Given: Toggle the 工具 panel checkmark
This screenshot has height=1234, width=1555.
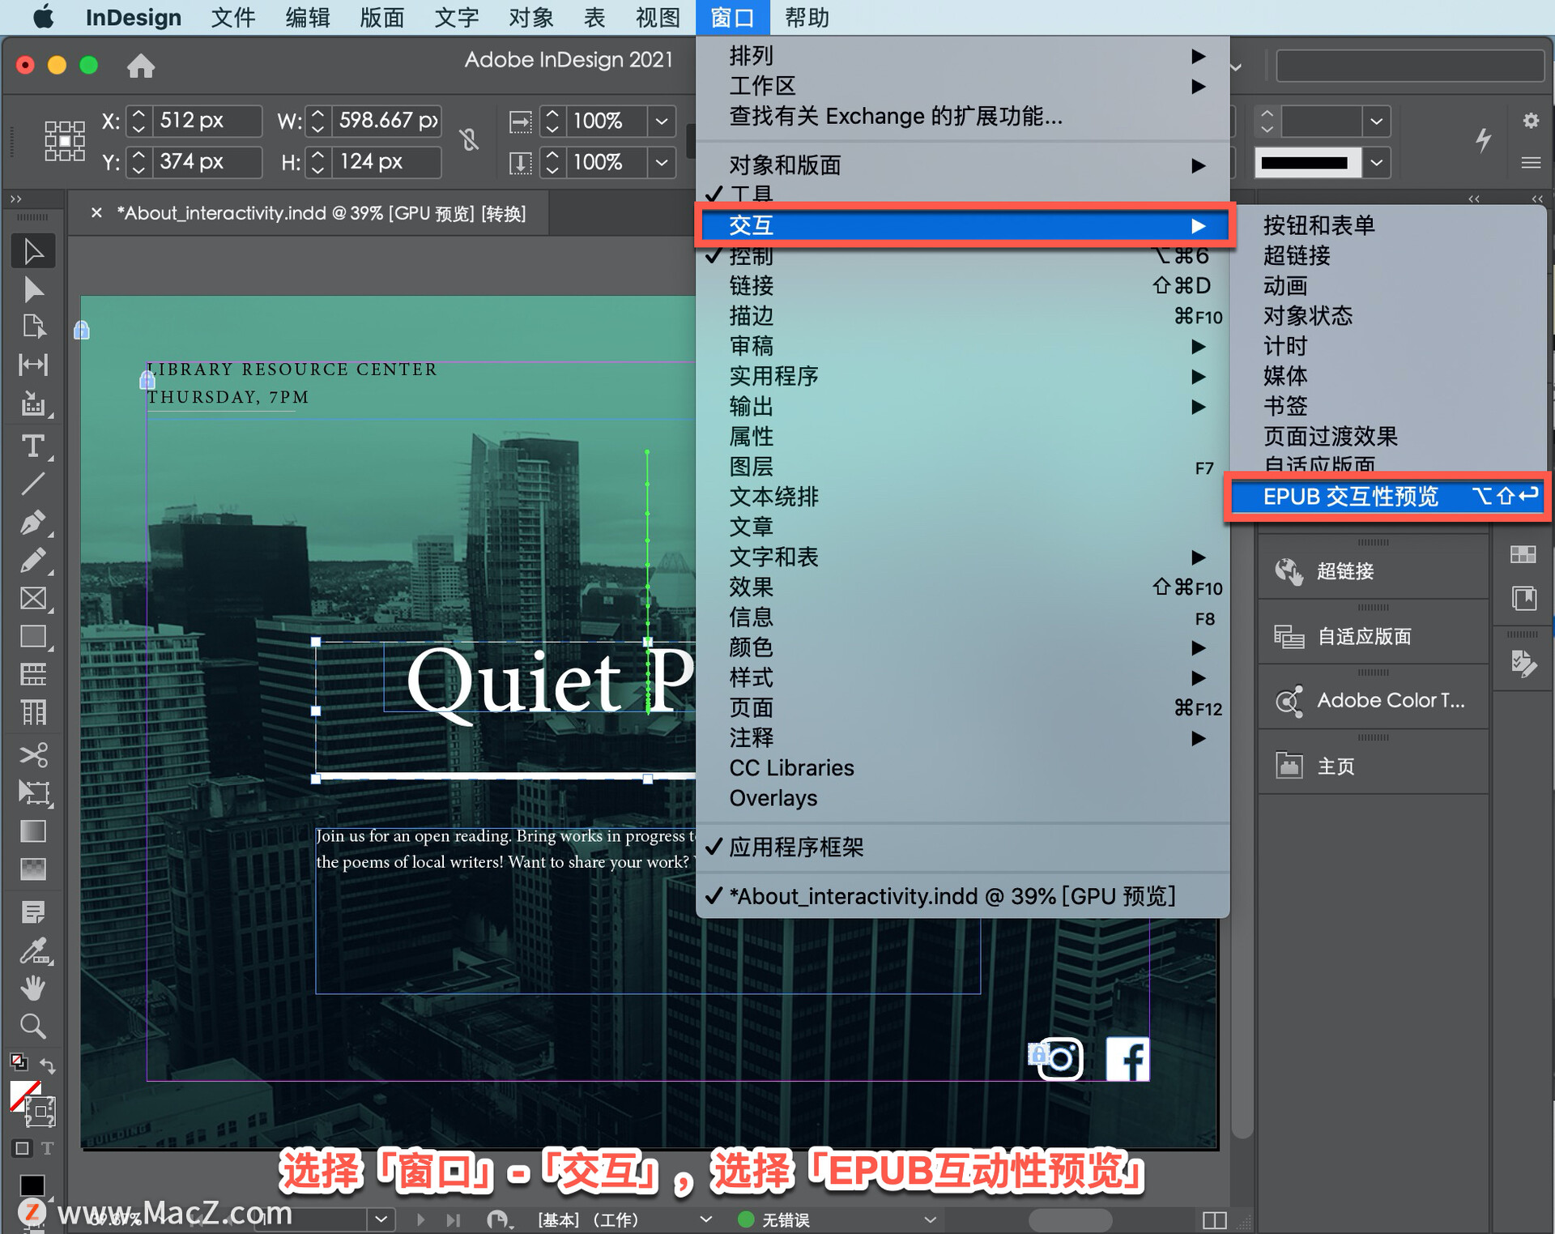Looking at the screenshot, I should coord(749,194).
